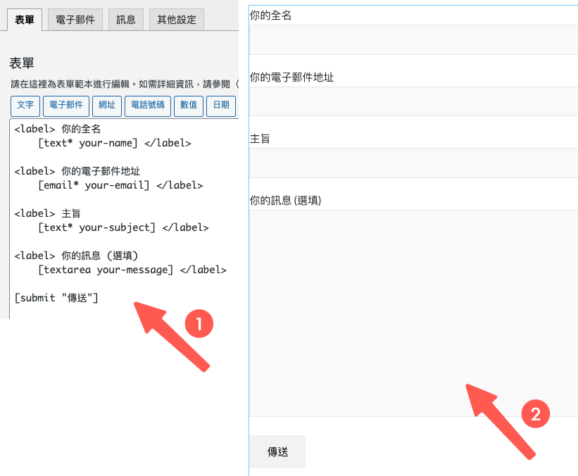Click the 表單 section heading
The height and width of the screenshot is (476, 578).
pos(22,63)
